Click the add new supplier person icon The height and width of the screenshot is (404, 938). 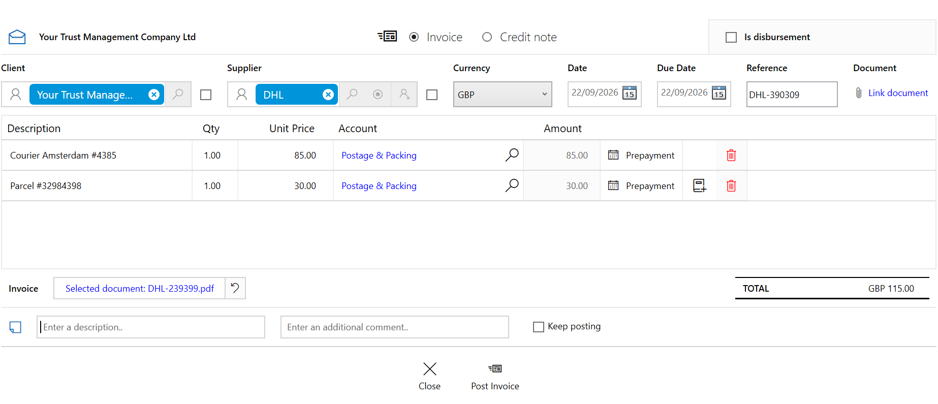[x=404, y=95]
